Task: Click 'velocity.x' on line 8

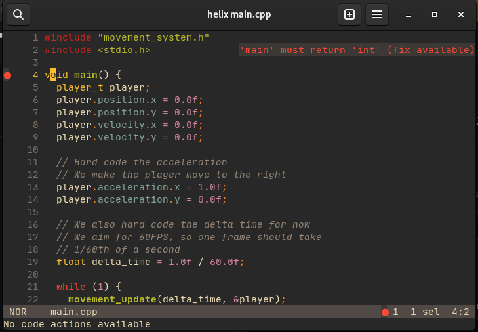Action: click(x=127, y=125)
